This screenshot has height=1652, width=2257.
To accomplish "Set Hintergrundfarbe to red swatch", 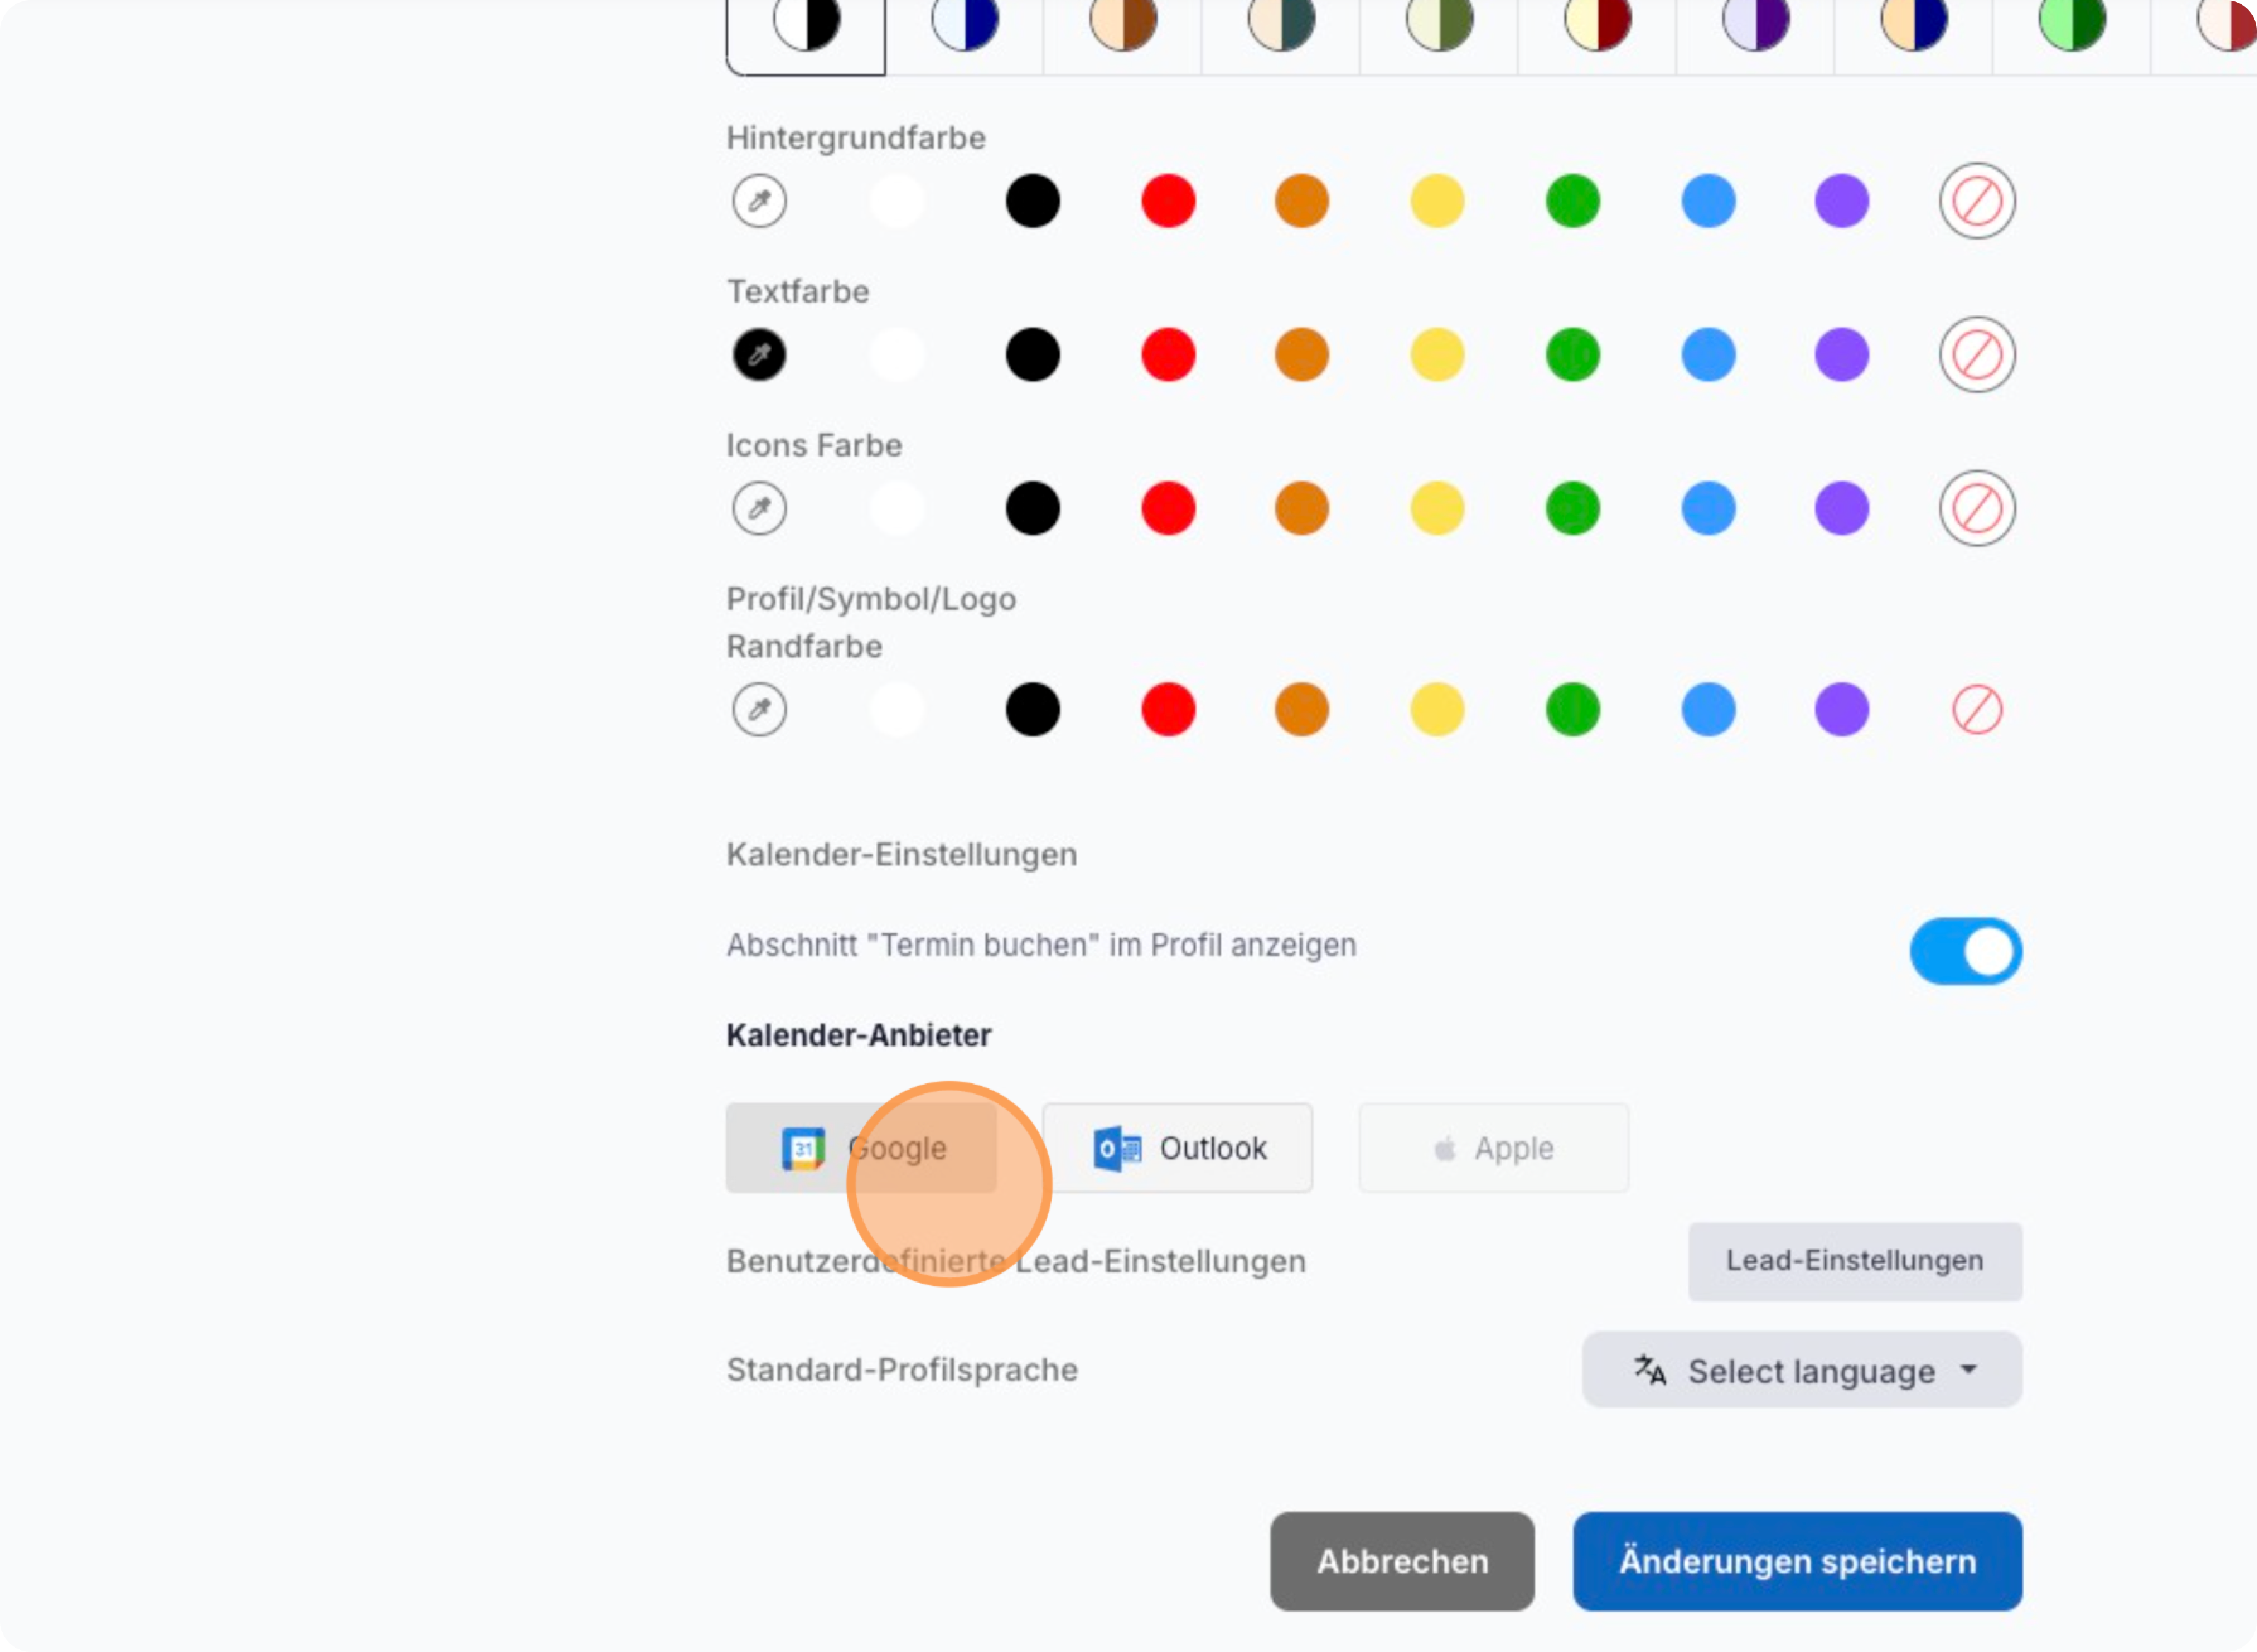I will [1168, 201].
